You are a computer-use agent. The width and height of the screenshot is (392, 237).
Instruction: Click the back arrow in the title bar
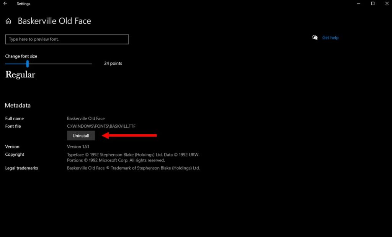tap(5, 3)
